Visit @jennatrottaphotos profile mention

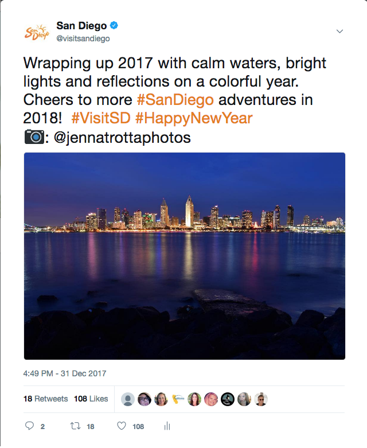click(x=122, y=138)
